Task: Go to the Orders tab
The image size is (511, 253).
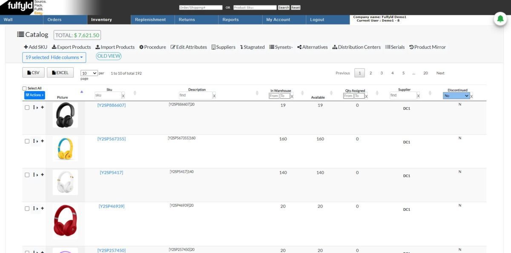Action: 65,20
